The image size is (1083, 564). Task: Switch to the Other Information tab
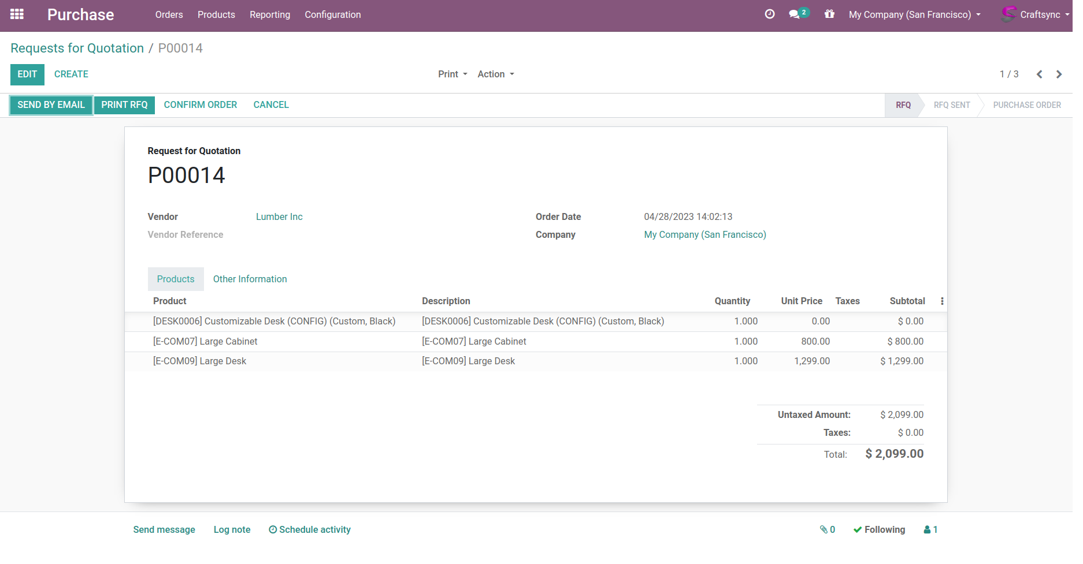[250, 279]
